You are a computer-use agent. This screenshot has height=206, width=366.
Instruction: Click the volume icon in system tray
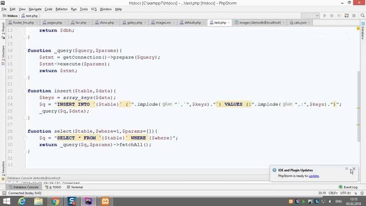click(x=330, y=201)
